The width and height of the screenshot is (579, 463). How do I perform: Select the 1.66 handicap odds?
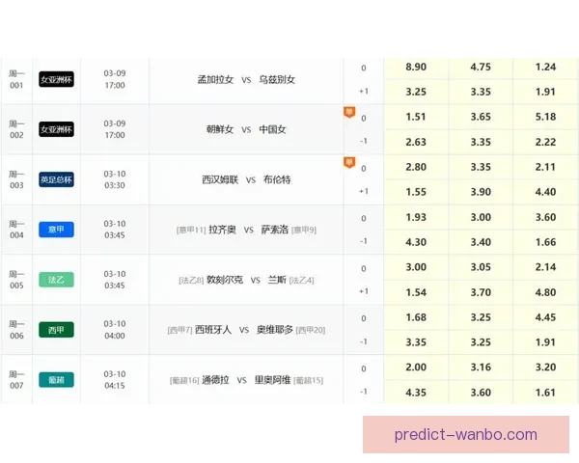[545, 242]
